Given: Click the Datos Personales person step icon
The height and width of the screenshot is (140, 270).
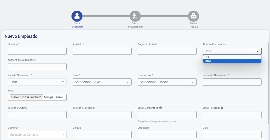Looking at the screenshot, I should click(x=77, y=16).
